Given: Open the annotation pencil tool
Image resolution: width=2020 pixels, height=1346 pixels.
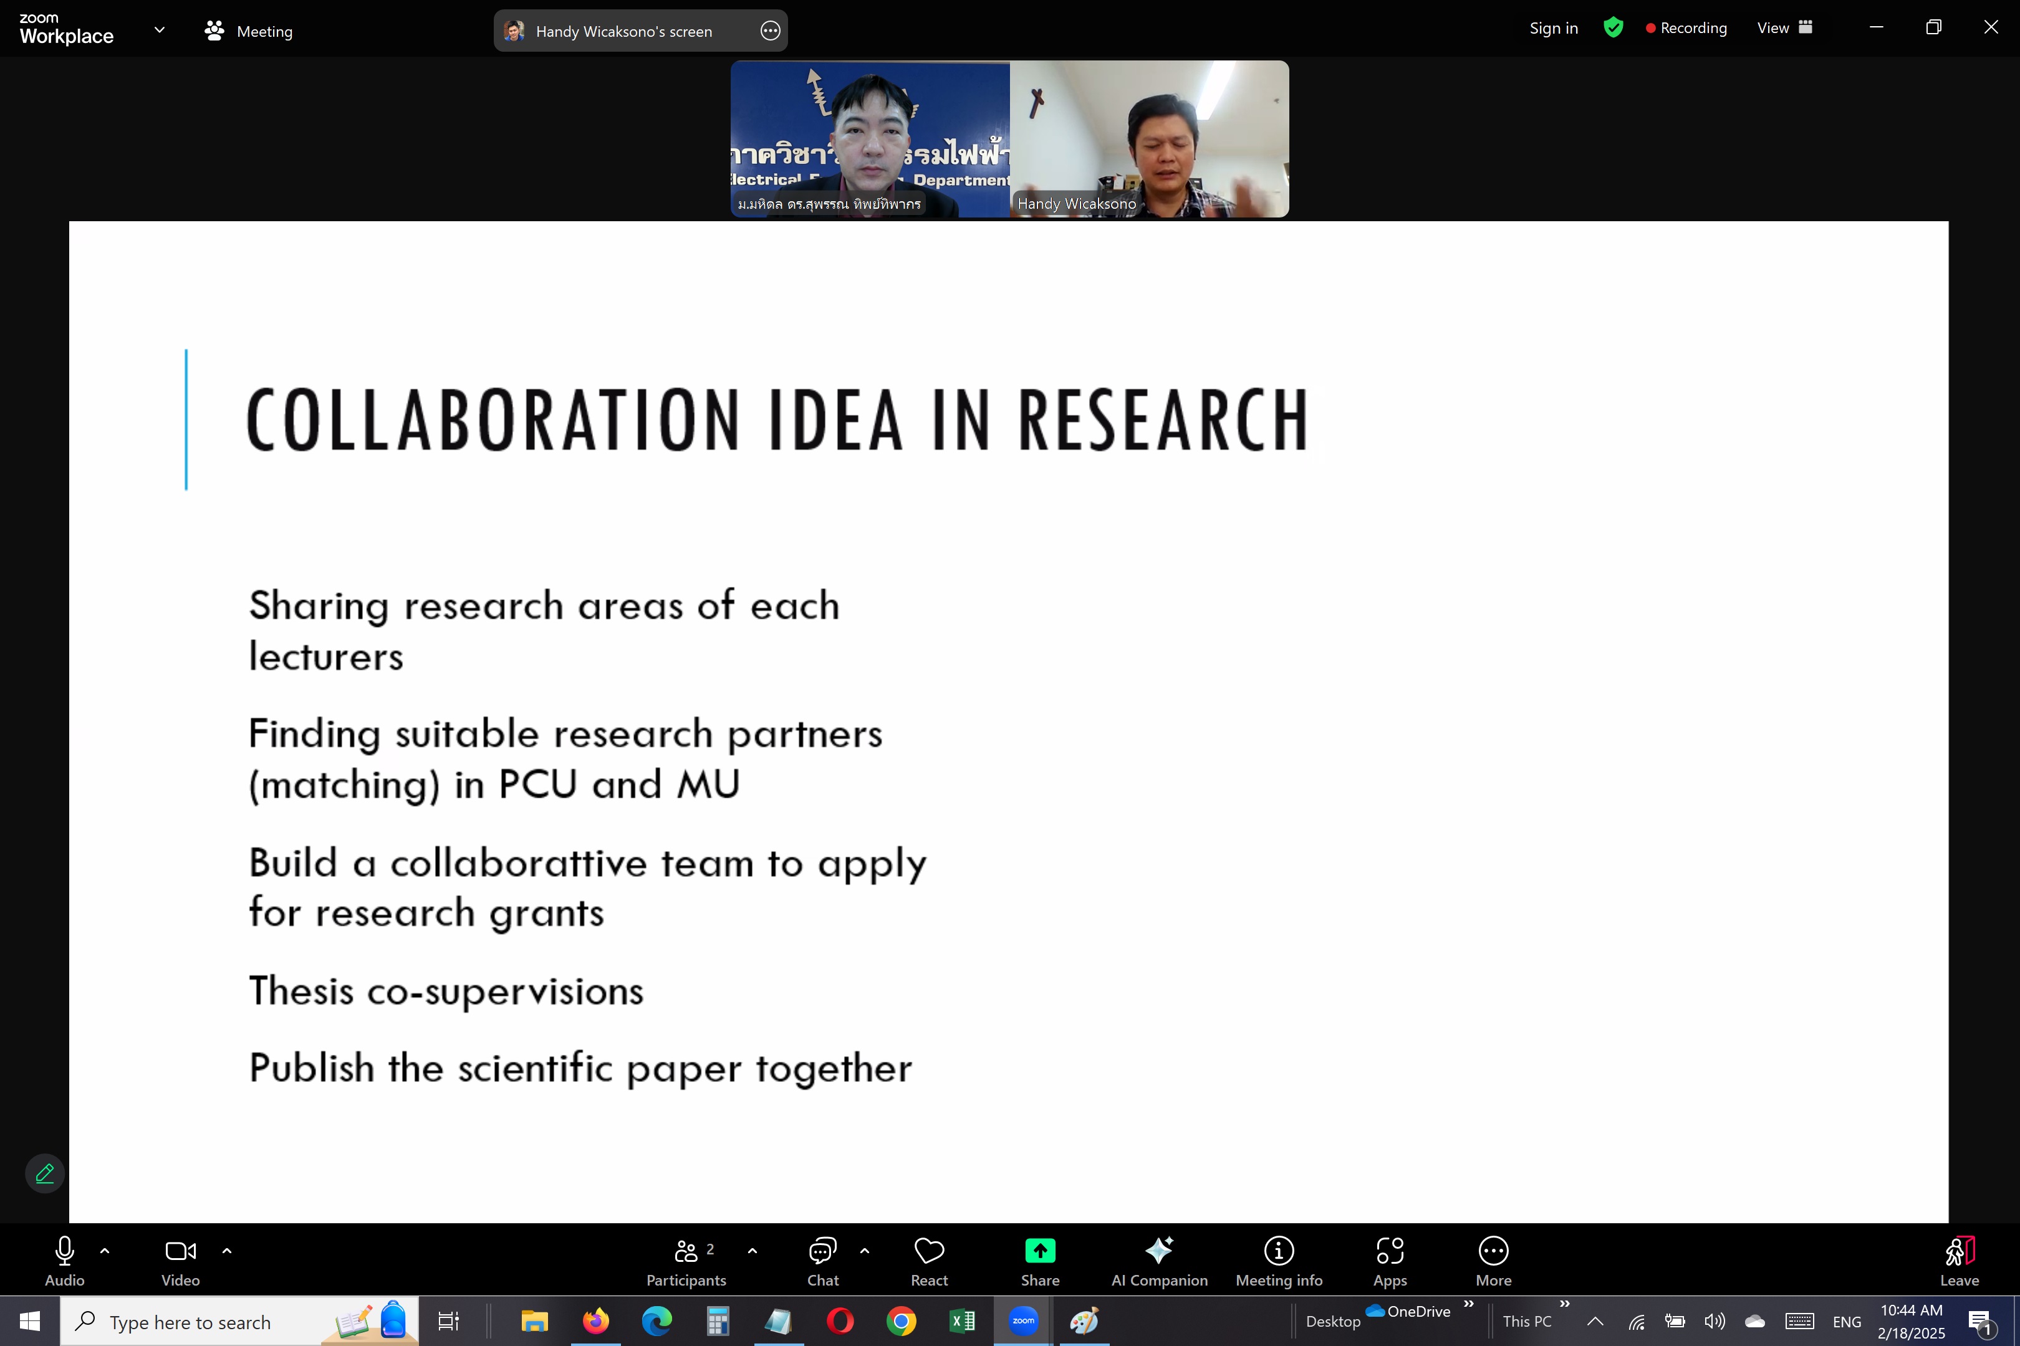Looking at the screenshot, I should coord(45,1173).
